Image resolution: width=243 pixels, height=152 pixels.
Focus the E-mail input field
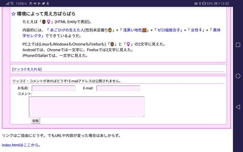coord(118,88)
